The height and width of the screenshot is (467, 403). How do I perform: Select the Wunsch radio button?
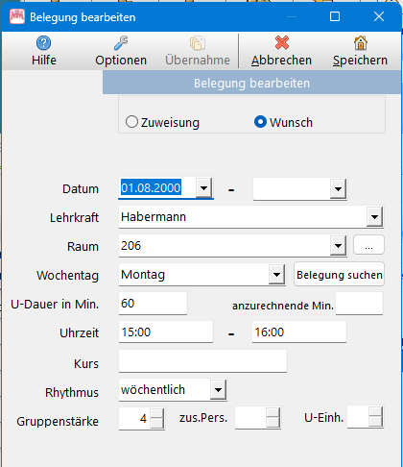point(260,122)
